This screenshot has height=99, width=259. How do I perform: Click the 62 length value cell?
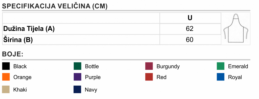click(x=190, y=29)
